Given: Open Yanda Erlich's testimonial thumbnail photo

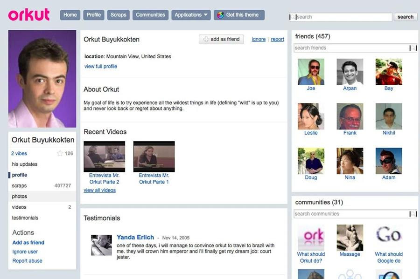Looking at the screenshot, I should click(101, 245).
